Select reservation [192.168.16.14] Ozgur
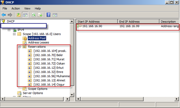This screenshot has height=108, width=180. click(x=49, y=85)
